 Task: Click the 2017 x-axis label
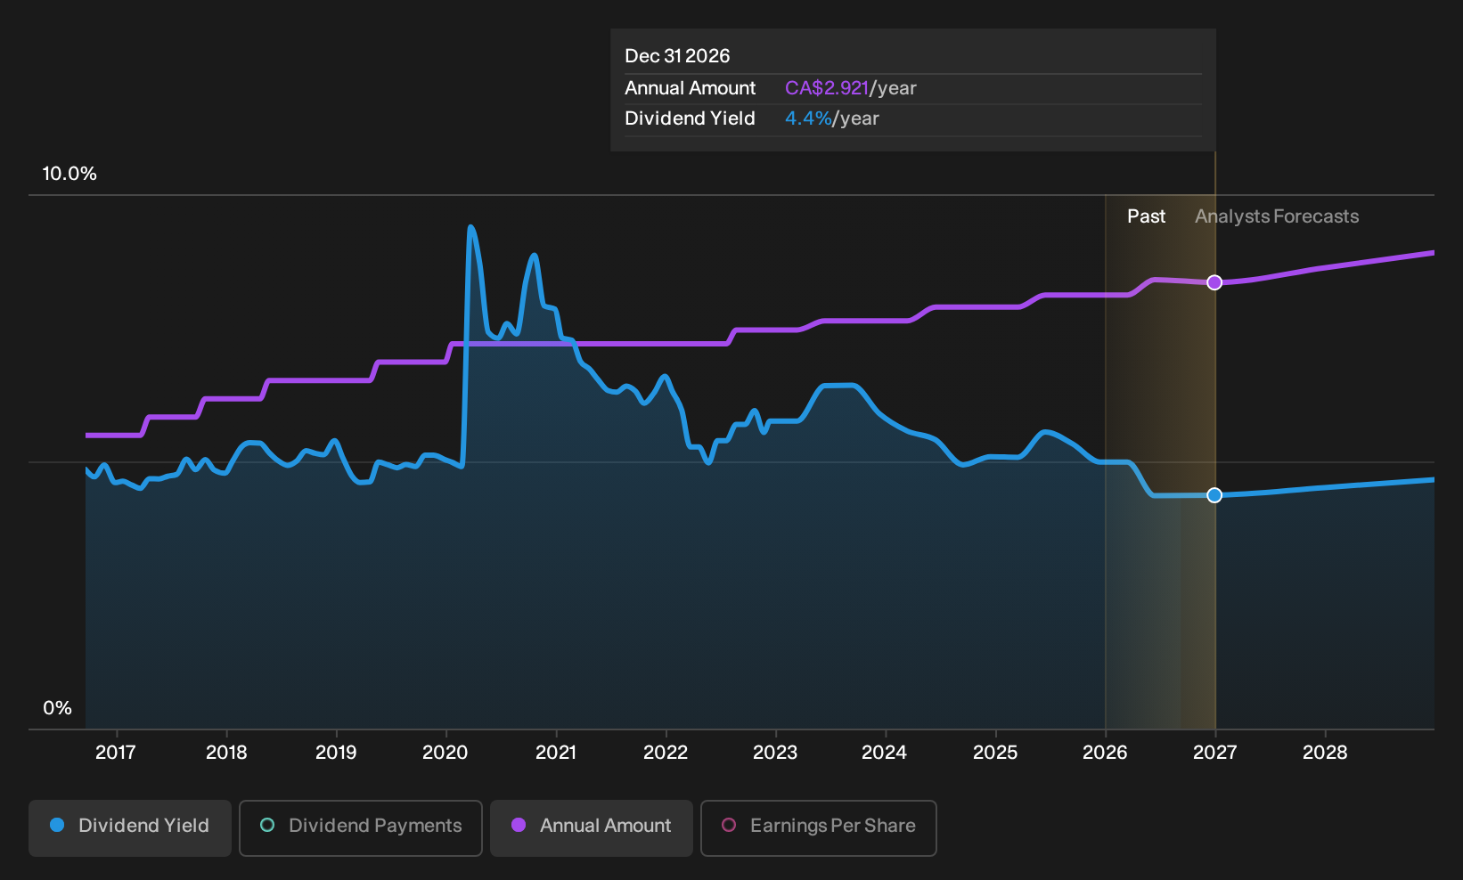coord(116,753)
